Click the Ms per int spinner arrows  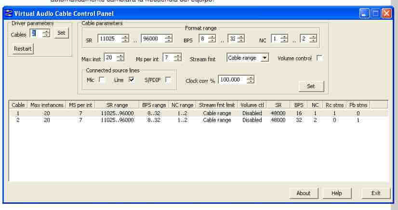[x=178, y=58]
